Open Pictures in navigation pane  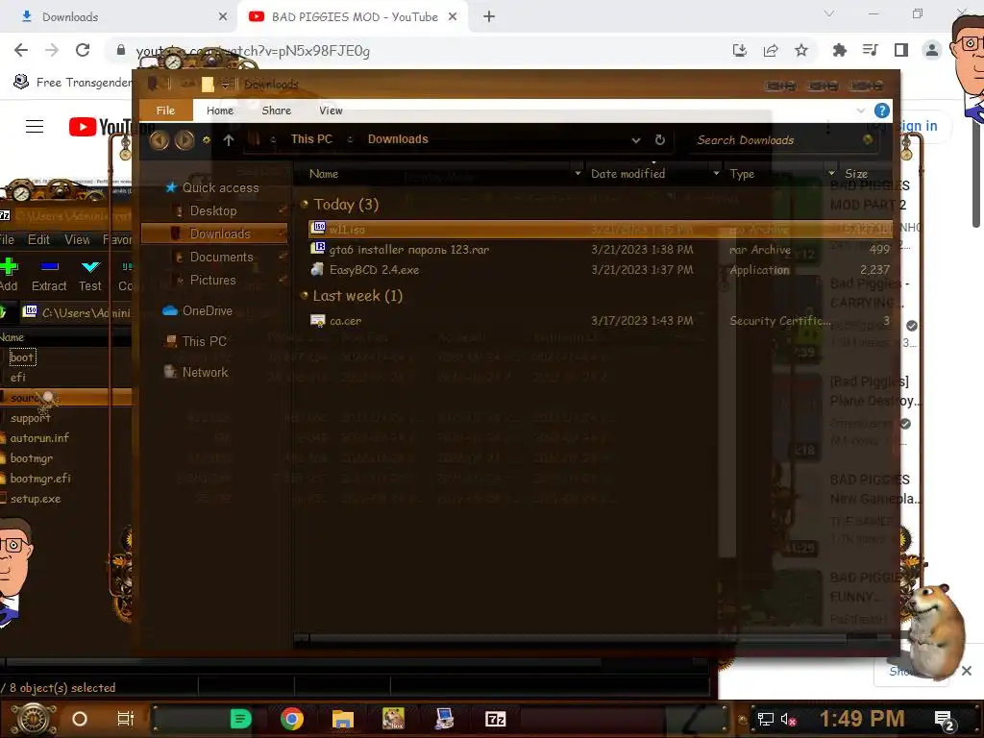[x=212, y=280]
